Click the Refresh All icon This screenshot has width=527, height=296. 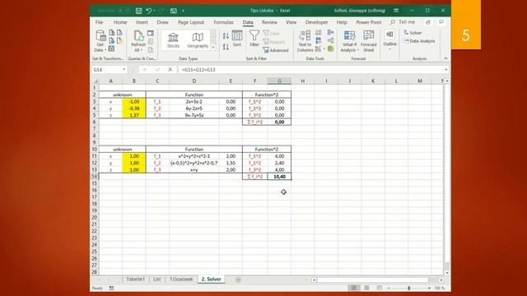(x=138, y=41)
